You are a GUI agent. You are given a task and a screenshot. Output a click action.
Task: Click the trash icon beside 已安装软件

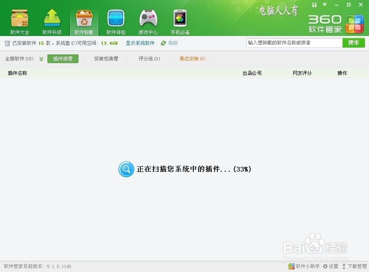[x=7, y=43]
